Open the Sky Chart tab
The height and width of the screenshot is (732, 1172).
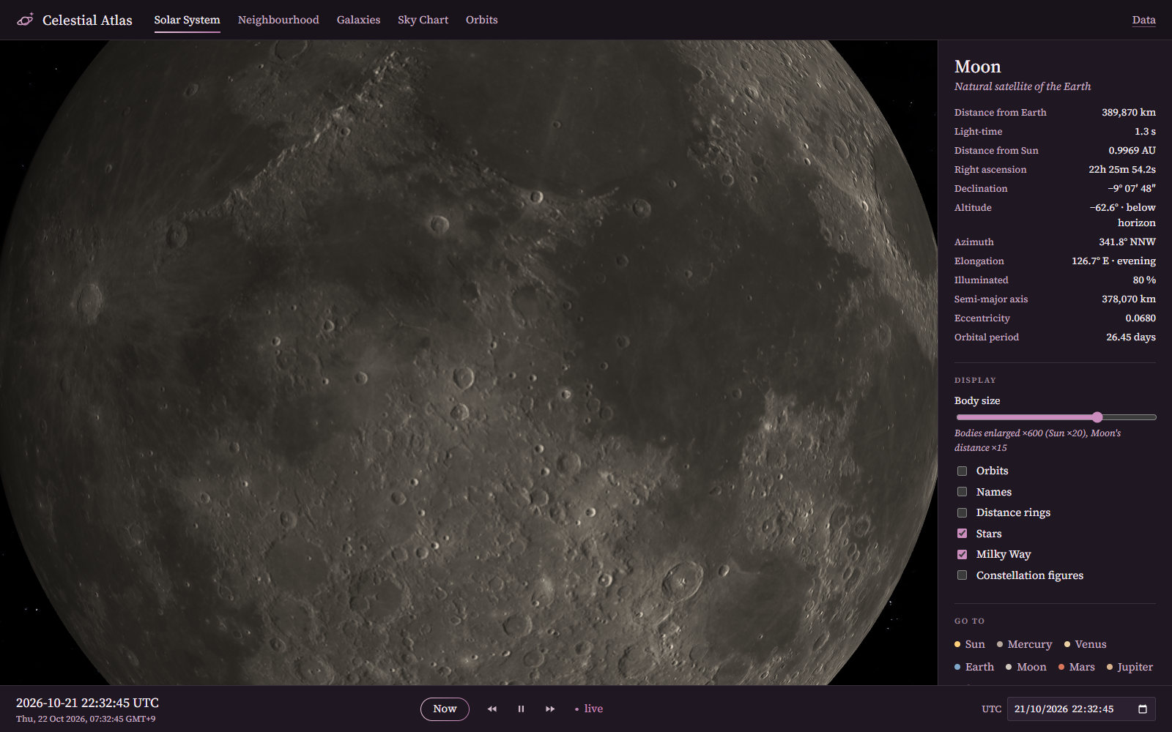click(x=423, y=20)
